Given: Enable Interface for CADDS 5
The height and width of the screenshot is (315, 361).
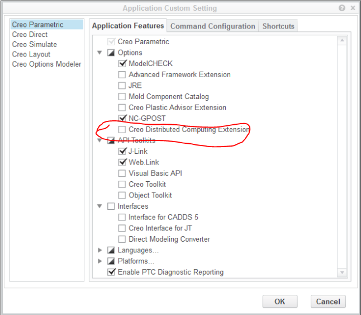Looking at the screenshot, I should pyautogui.click(x=122, y=217).
